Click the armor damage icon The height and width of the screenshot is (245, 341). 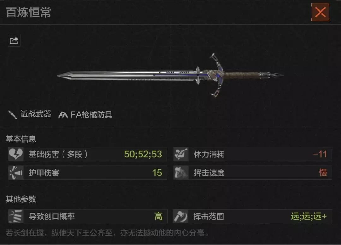16,173
